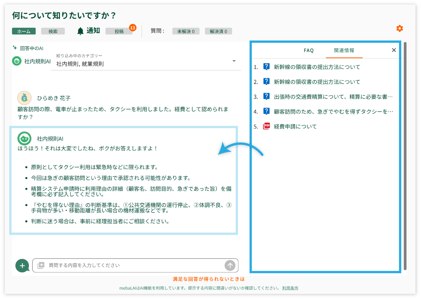Image resolution: width=421 pixels, height=299 pixels.
Task: Close the related information side panel
Action: tap(394, 50)
